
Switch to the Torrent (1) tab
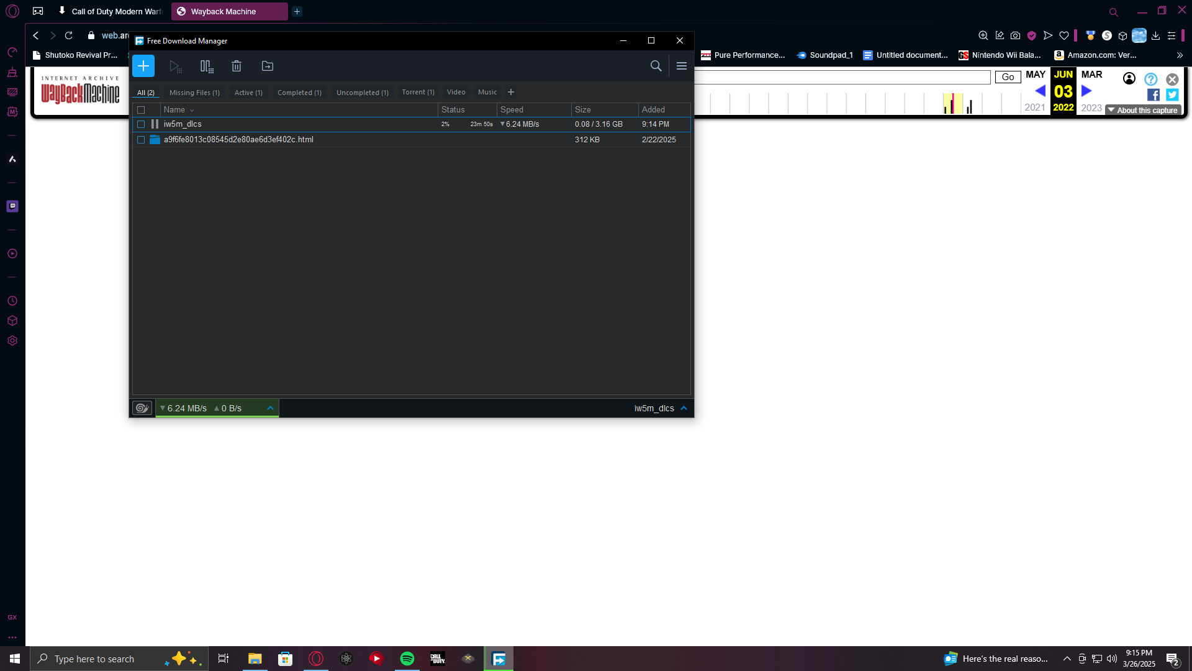click(418, 92)
